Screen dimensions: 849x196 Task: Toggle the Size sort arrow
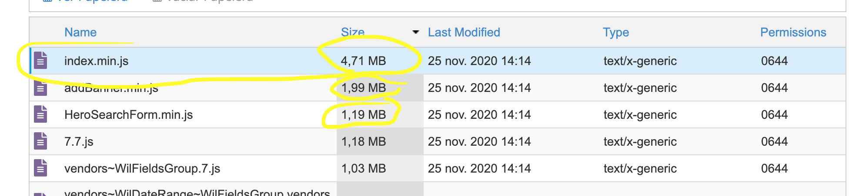[416, 32]
